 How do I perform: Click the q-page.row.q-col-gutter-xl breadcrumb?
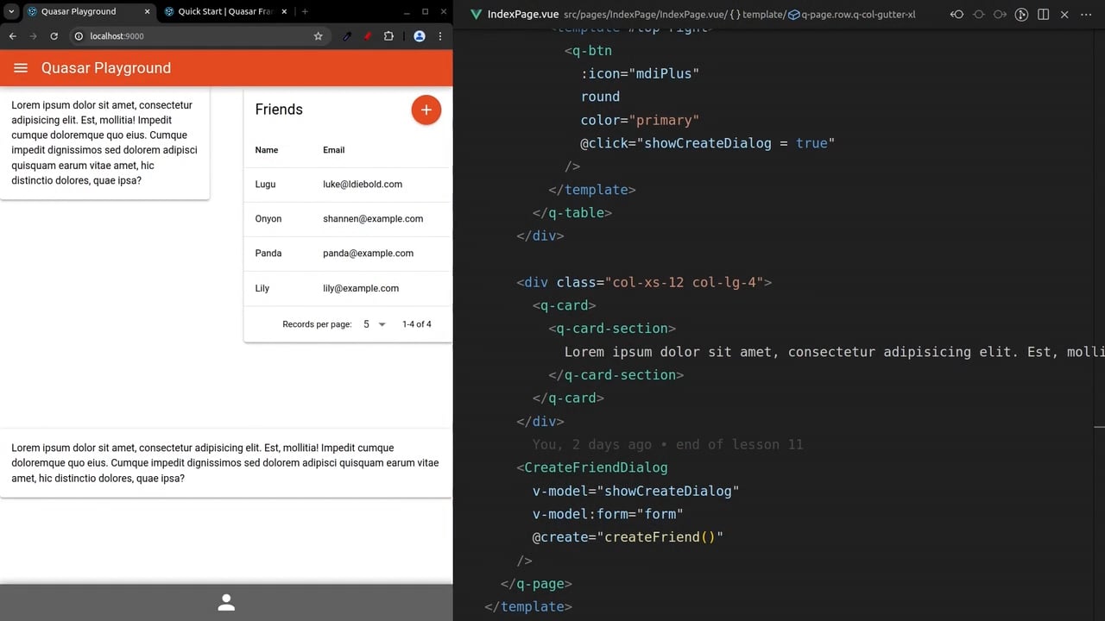(852, 15)
